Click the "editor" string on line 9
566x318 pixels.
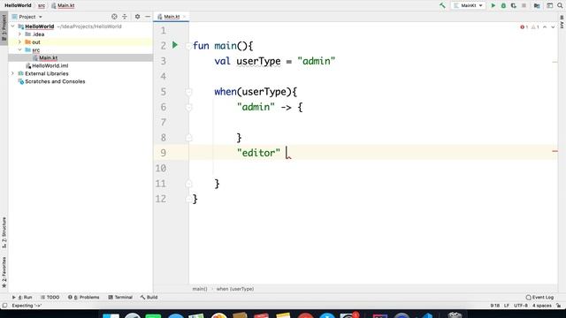(258, 153)
